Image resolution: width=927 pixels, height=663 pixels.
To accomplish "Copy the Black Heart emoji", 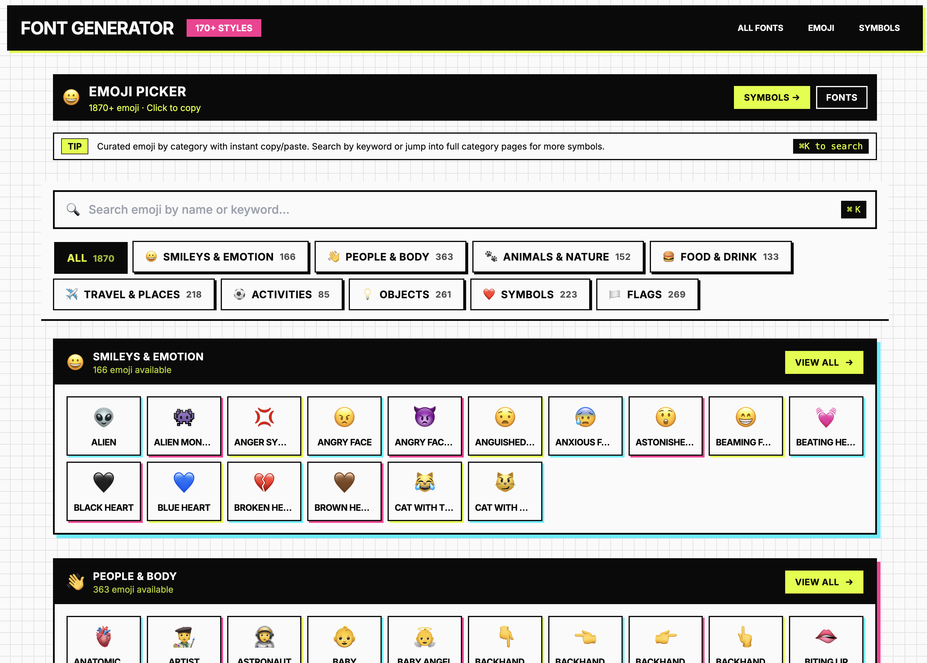I will coord(103,491).
